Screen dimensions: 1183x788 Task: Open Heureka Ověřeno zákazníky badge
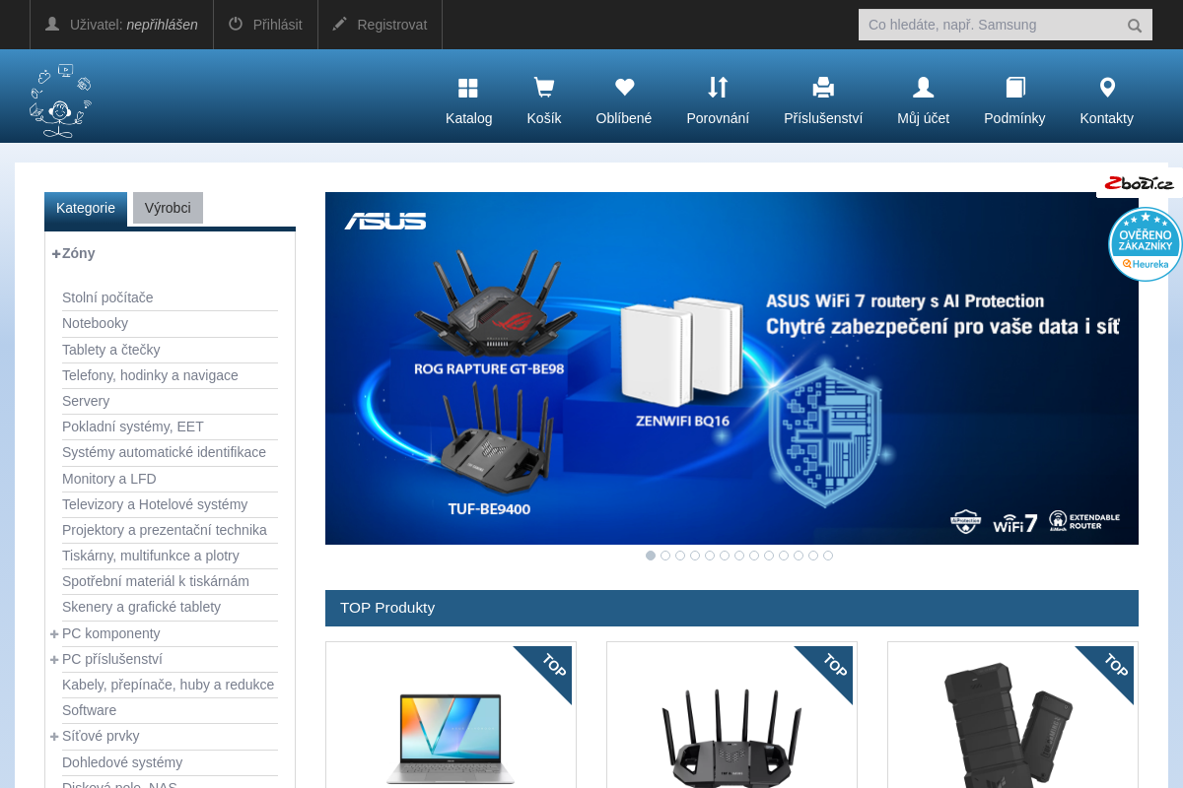pos(1146,243)
